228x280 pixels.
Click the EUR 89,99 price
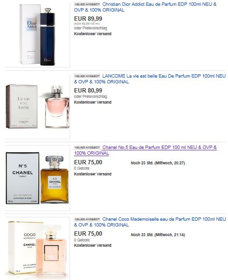tap(88, 19)
